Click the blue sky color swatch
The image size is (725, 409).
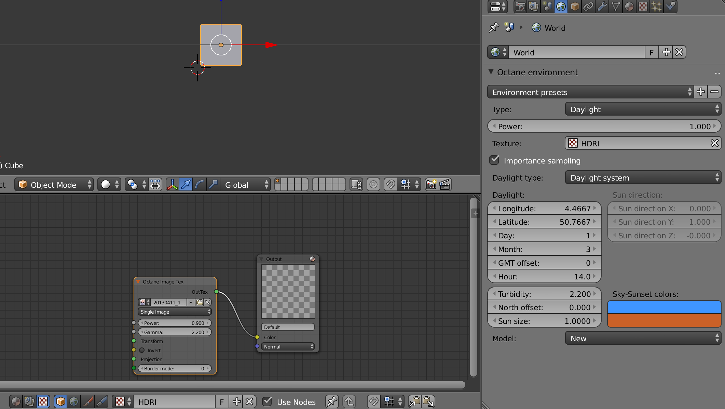pyautogui.click(x=664, y=307)
